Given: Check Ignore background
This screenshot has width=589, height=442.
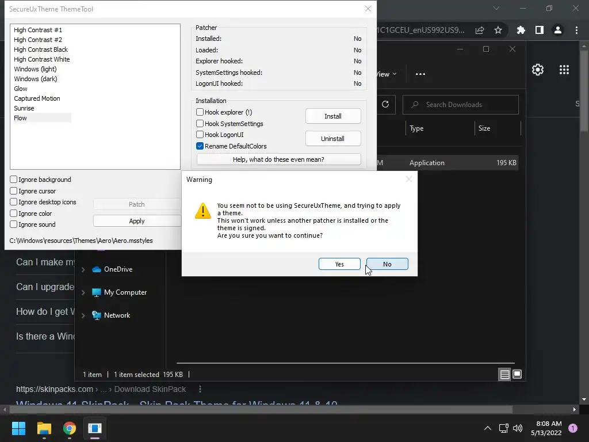Looking at the screenshot, I should point(14,180).
